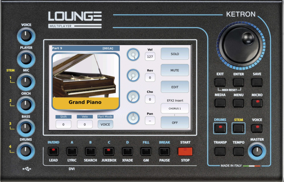Viewport: 284px width, 182px height.
Task: Click the ENTER hardware button
Action: pos(239,82)
